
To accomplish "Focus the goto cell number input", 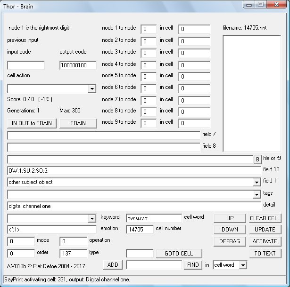I will (140, 254).
